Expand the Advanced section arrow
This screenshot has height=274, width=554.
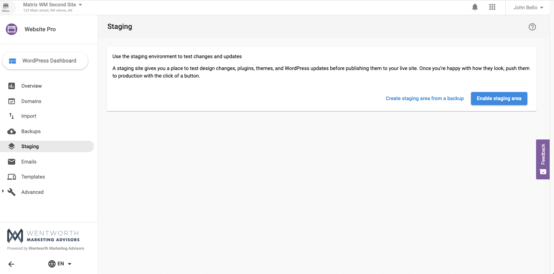coord(3,191)
